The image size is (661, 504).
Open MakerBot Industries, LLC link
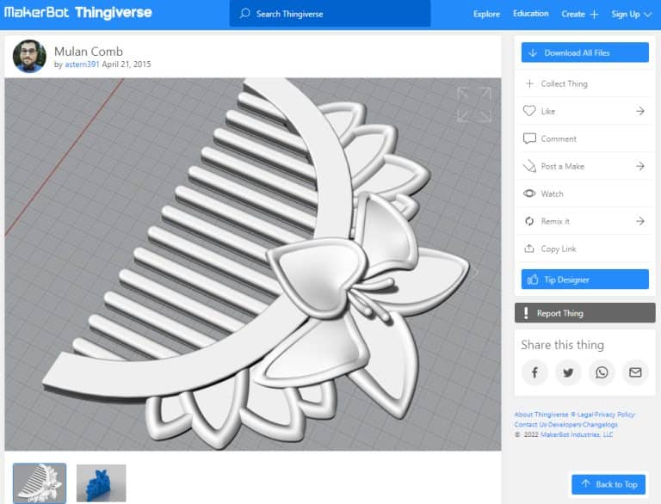click(x=577, y=434)
